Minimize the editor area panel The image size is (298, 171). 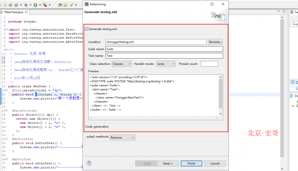click(x=279, y=11)
